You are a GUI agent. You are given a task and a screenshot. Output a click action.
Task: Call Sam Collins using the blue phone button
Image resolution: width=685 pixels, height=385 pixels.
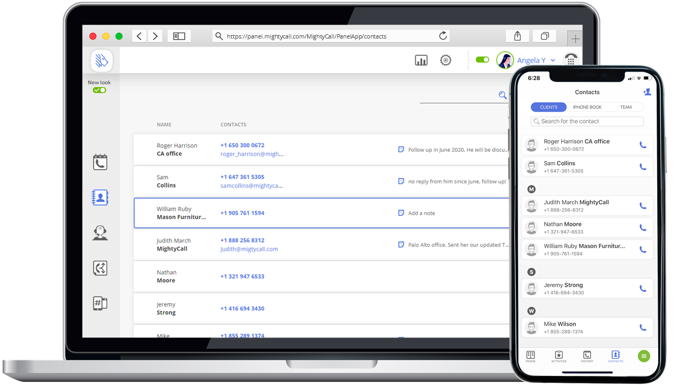(643, 166)
